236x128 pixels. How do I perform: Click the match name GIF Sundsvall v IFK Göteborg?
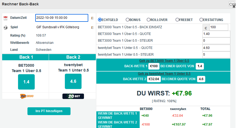58,27
